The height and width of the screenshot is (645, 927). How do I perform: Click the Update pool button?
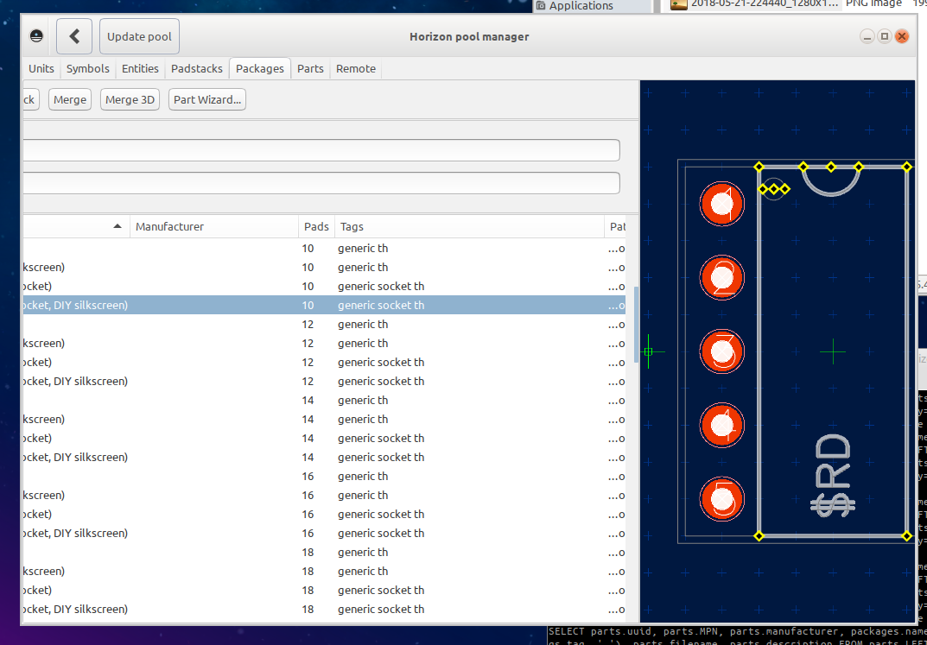[139, 36]
